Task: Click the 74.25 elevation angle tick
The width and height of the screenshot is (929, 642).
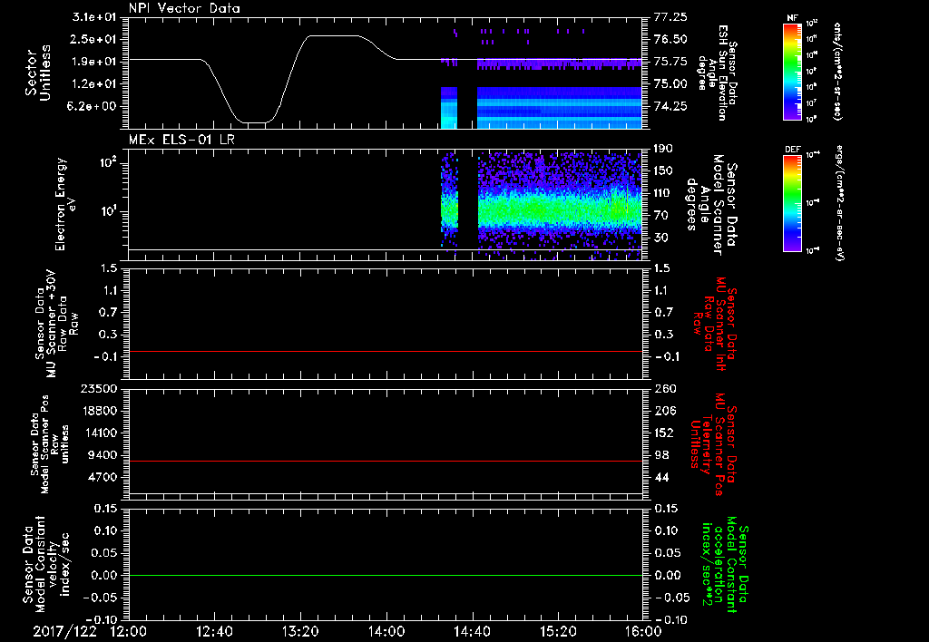Action: (x=670, y=106)
